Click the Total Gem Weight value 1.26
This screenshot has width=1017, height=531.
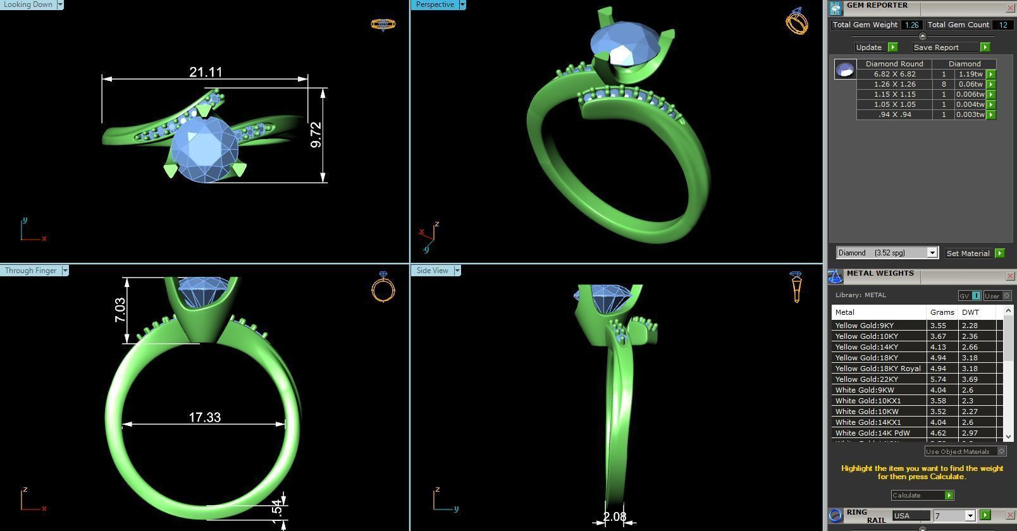point(911,25)
